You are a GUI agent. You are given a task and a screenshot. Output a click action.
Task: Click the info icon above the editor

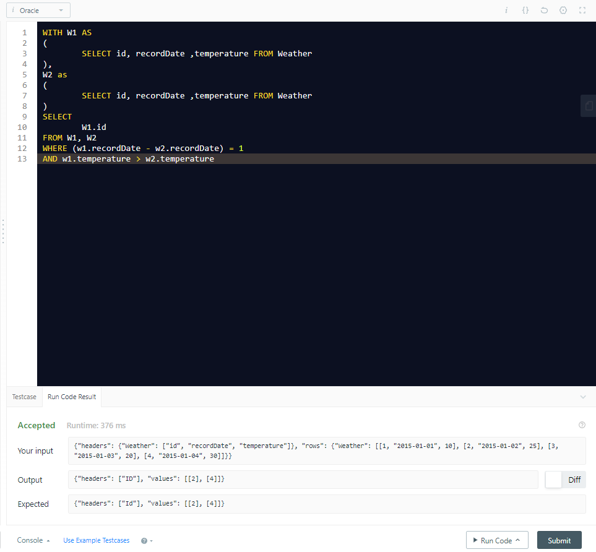click(506, 10)
